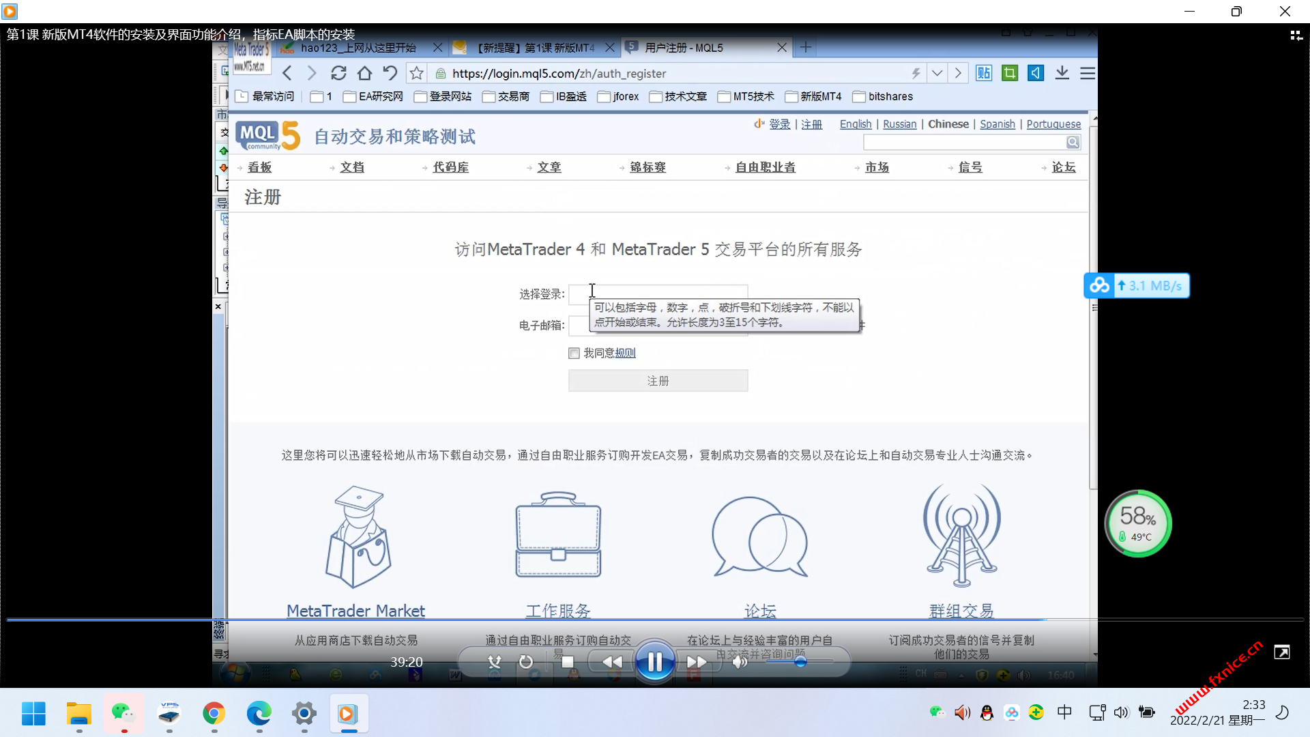Open the 登录网站 bookmark folder
Image resolution: width=1310 pixels, height=737 pixels.
(x=443, y=96)
